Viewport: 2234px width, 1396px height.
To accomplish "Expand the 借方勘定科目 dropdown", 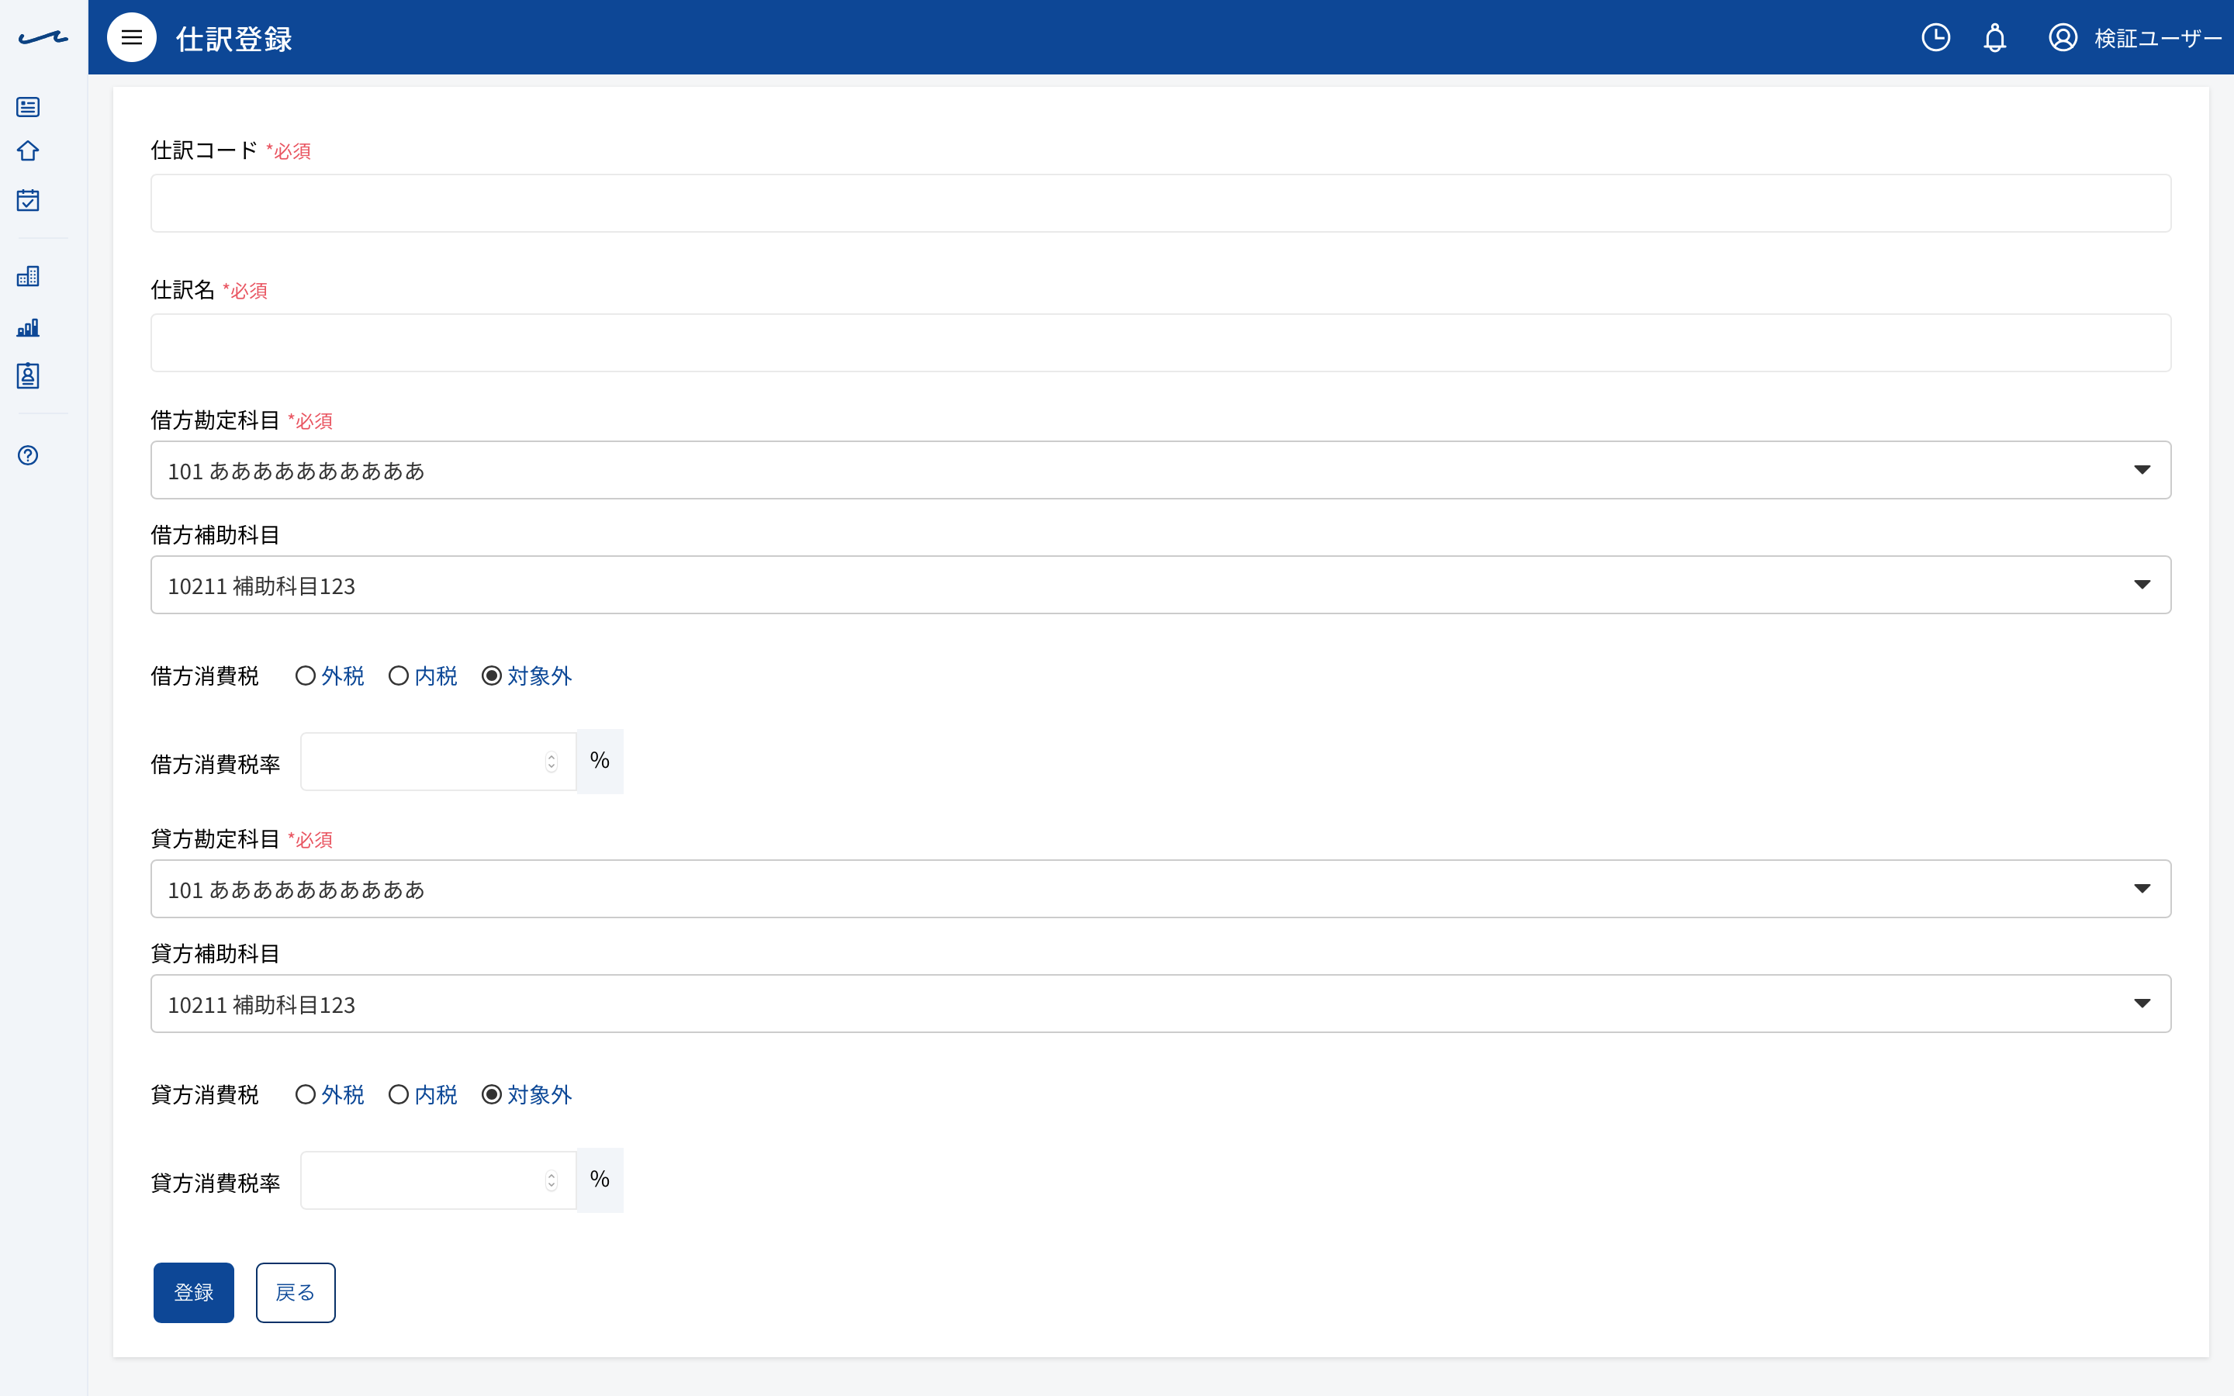I will [x=1160, y=470].
